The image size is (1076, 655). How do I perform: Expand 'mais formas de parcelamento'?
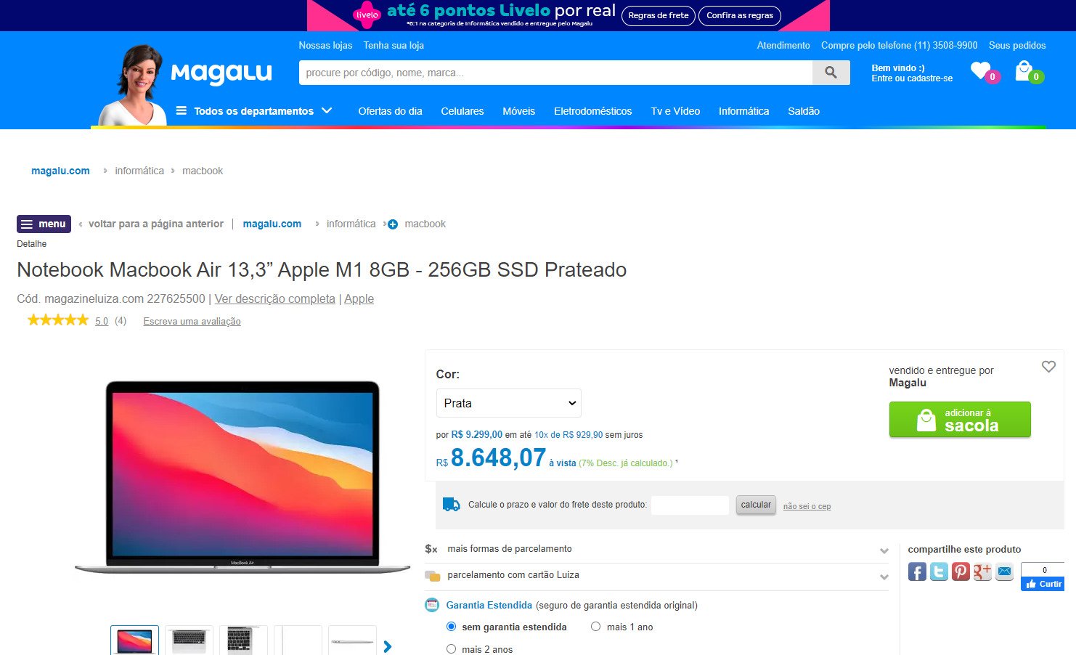(x=656, y=550)
